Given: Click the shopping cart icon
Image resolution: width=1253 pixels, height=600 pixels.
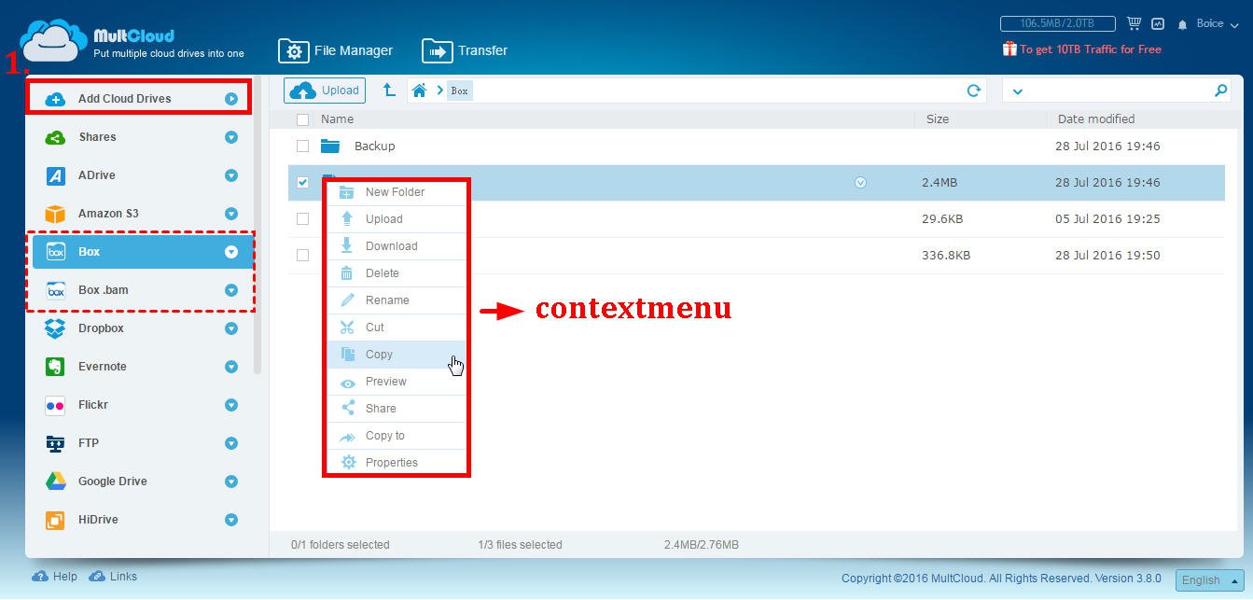Looking at the screenshot, I should tap(1134, 23).
